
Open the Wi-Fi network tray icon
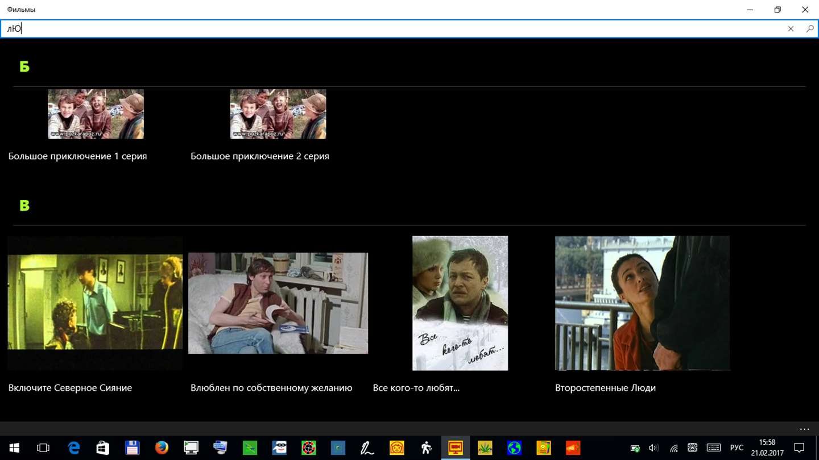pos(673,448)
